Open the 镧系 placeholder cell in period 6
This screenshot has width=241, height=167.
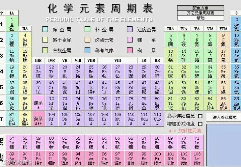(38, 103)
